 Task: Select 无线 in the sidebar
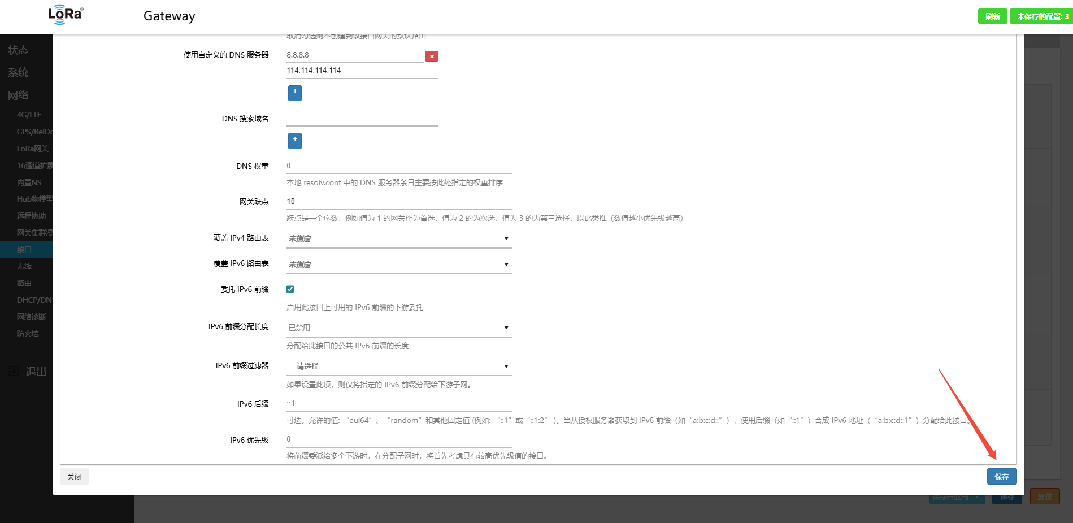24,266
